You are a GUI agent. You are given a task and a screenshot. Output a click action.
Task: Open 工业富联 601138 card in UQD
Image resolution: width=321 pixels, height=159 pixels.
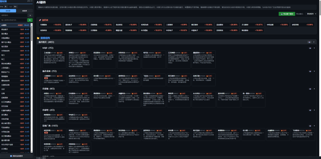pyautogui.click(x=54, y=59)
